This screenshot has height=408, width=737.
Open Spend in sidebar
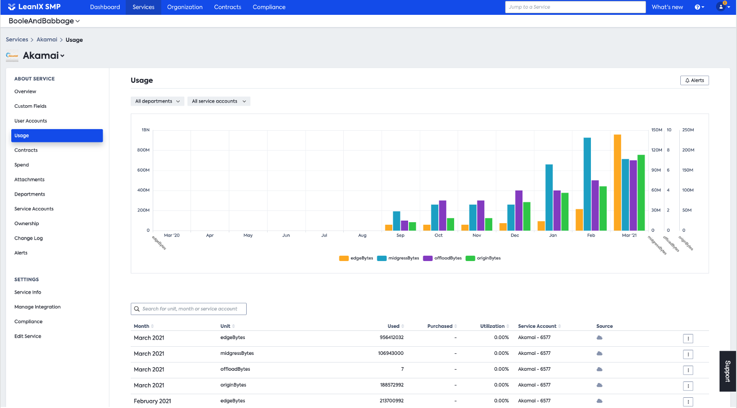coord(22,165)
